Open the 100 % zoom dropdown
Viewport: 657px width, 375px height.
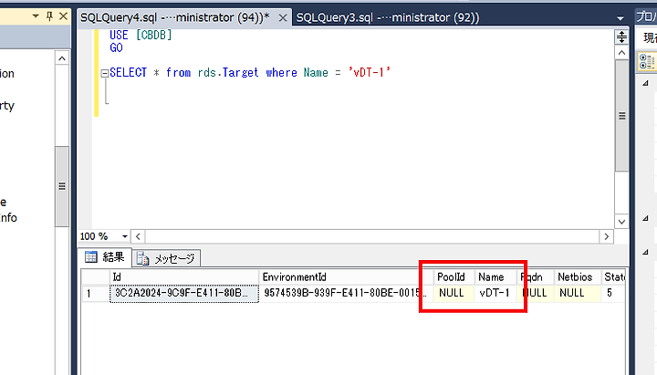pos(124,236)
